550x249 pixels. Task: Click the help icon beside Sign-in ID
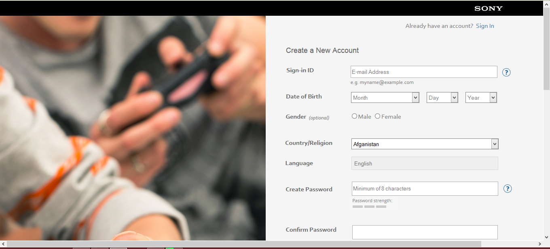[x=506, y=72]
